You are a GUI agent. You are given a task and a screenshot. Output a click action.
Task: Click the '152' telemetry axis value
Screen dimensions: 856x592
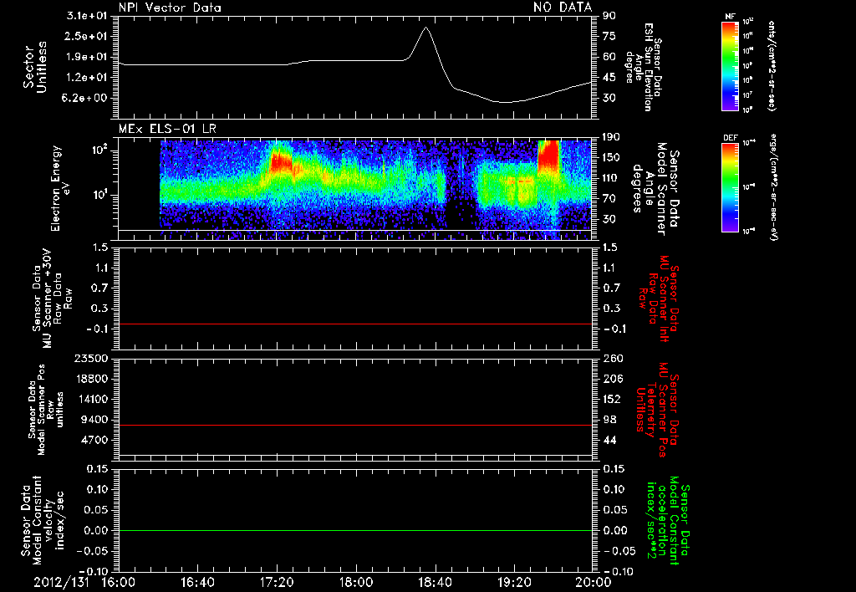point(611,399)
